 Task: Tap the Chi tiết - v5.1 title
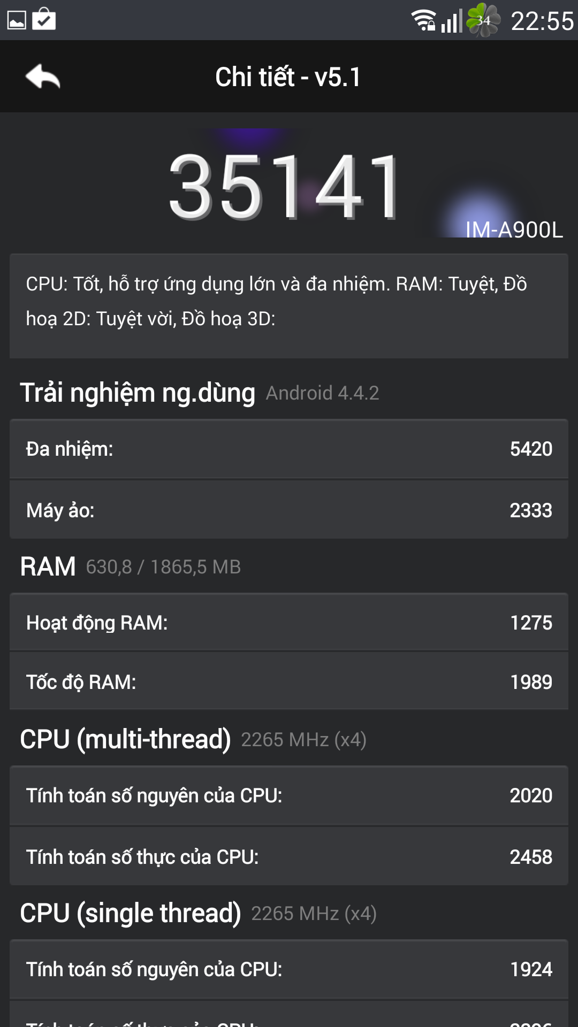point(288,77)
